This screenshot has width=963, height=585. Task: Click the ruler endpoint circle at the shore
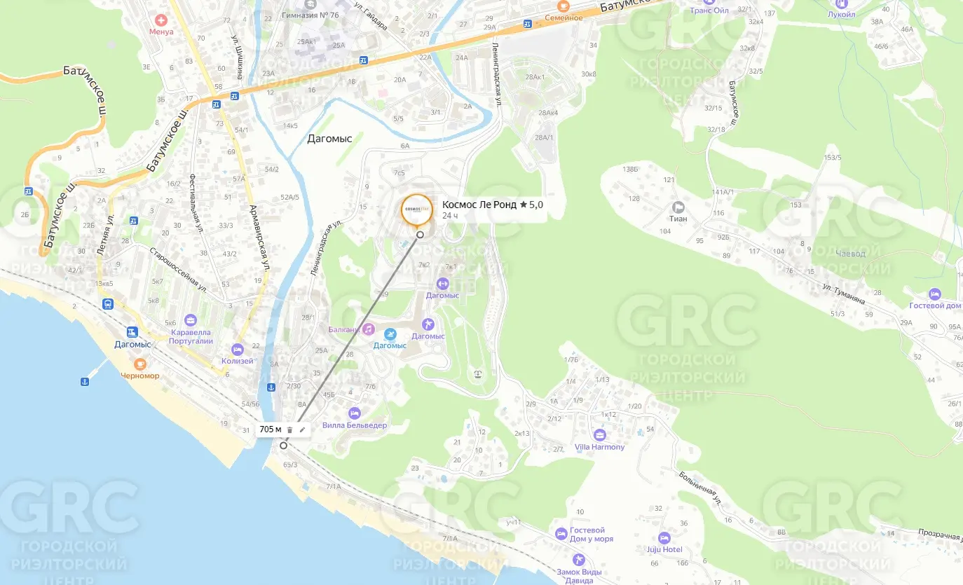click(x=284, y=445)
